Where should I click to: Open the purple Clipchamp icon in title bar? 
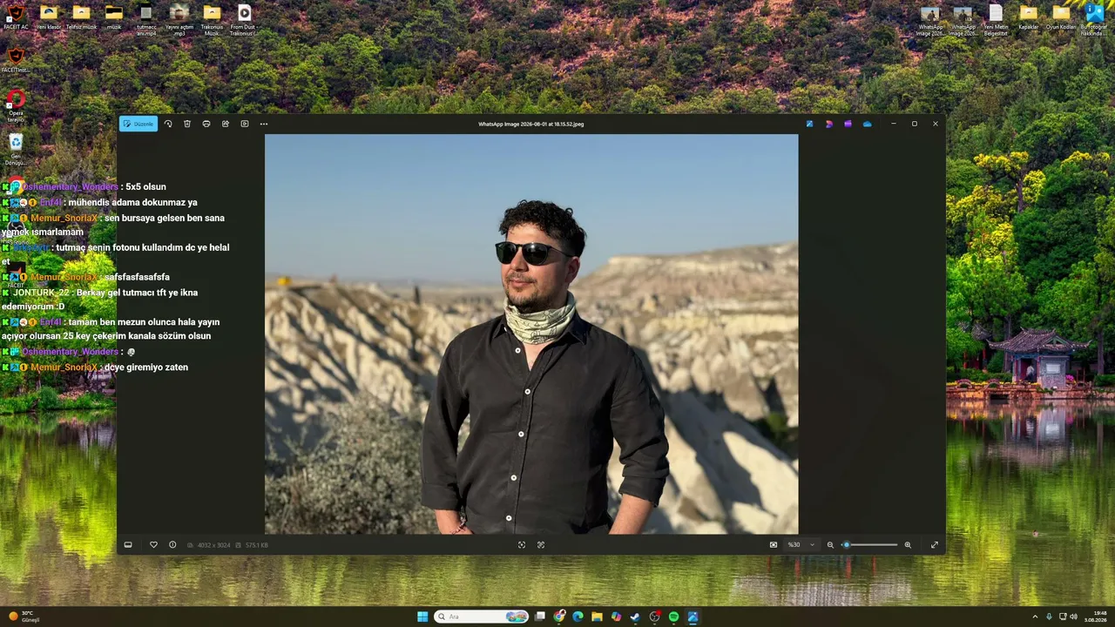tap(848, 124)
